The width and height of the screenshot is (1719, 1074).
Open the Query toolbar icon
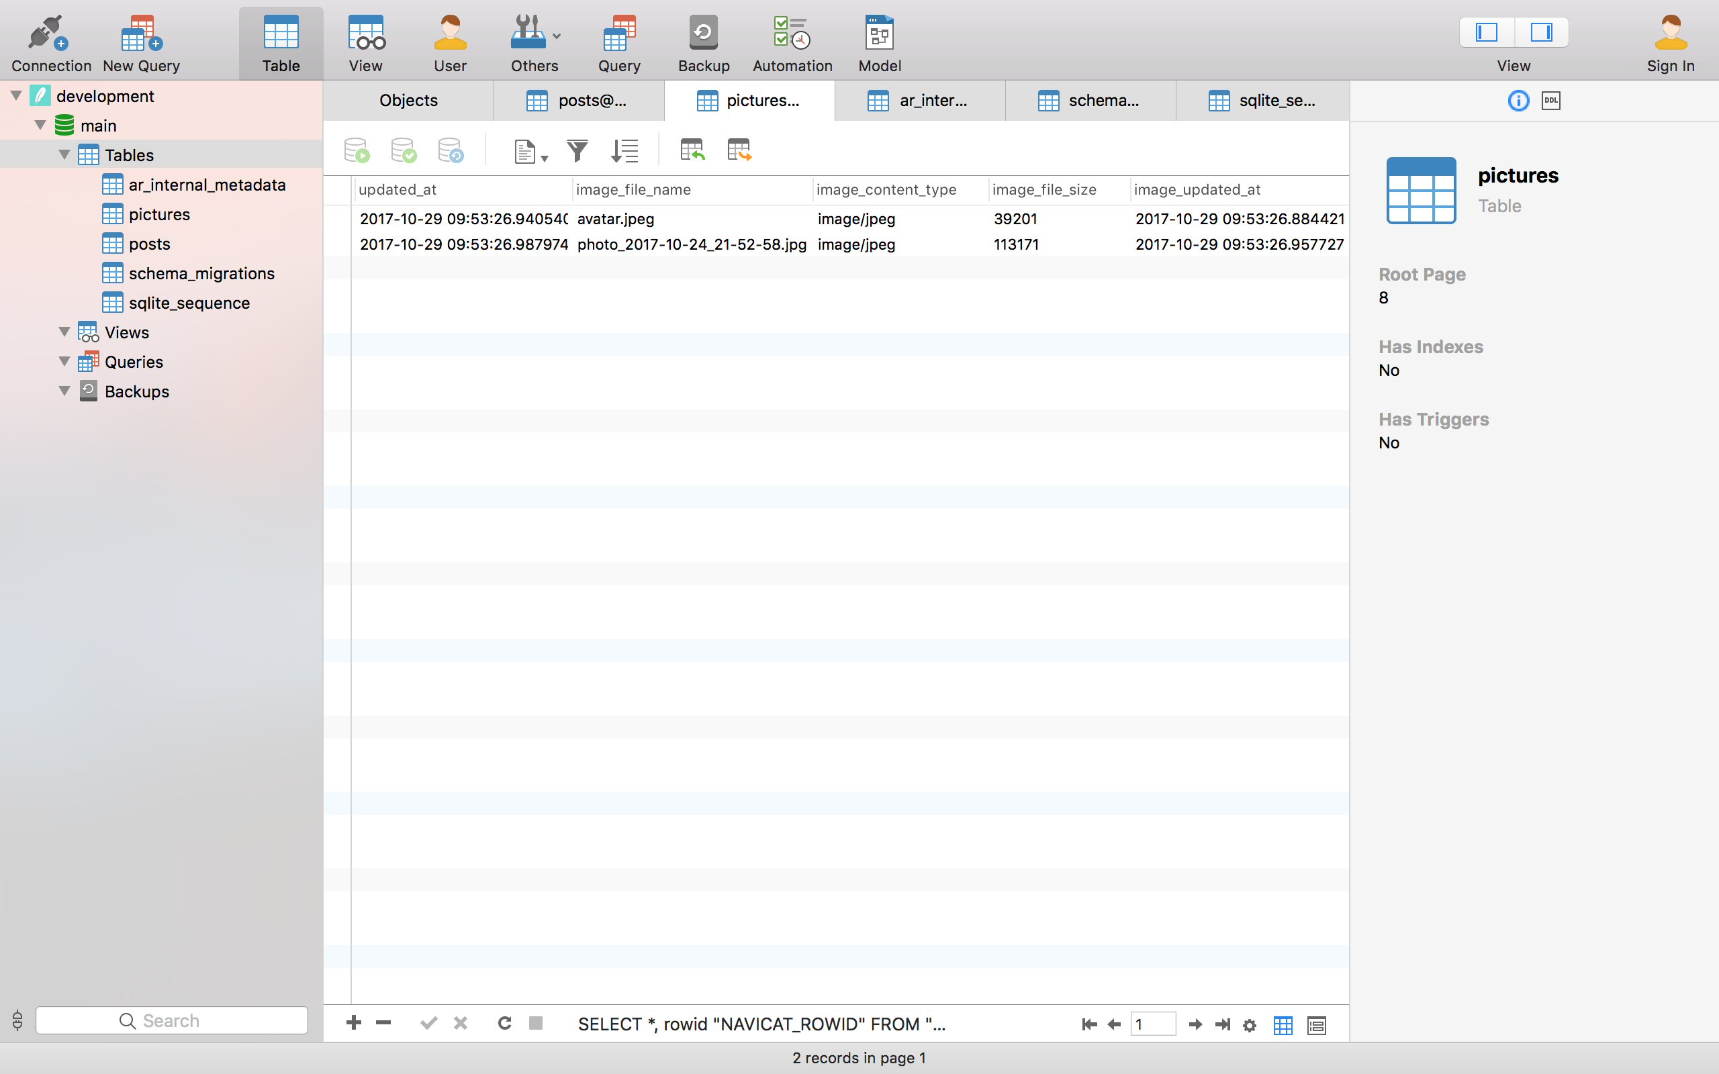coord(619,42)
